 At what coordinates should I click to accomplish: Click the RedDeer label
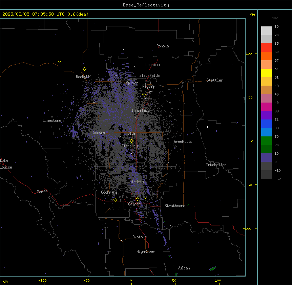[149, 86]
